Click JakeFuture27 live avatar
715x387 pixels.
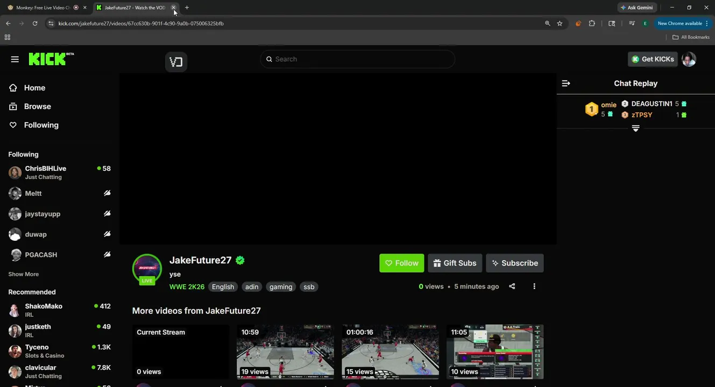point(147,268)
